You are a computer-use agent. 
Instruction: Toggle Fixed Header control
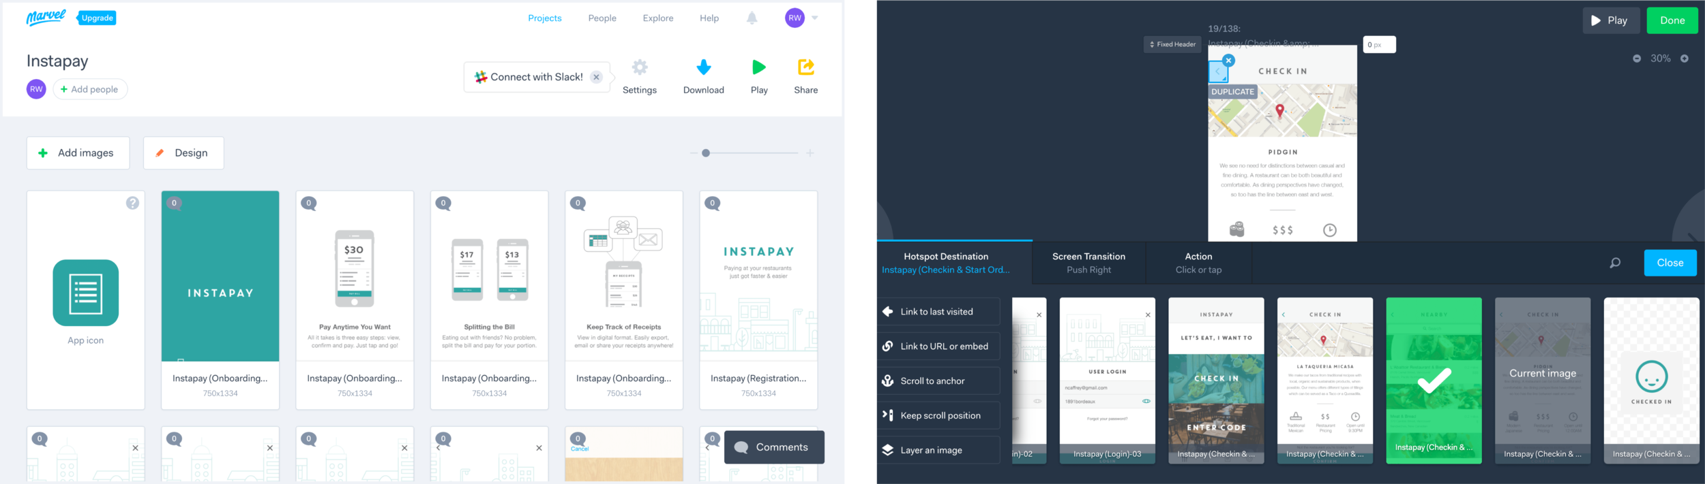1172,44
